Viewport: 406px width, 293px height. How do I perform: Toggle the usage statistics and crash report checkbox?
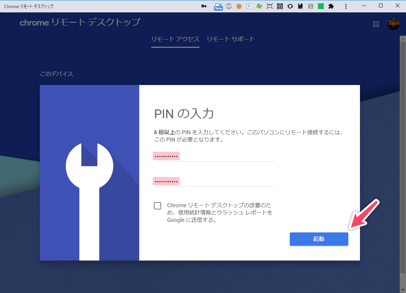tap(158, 206)
